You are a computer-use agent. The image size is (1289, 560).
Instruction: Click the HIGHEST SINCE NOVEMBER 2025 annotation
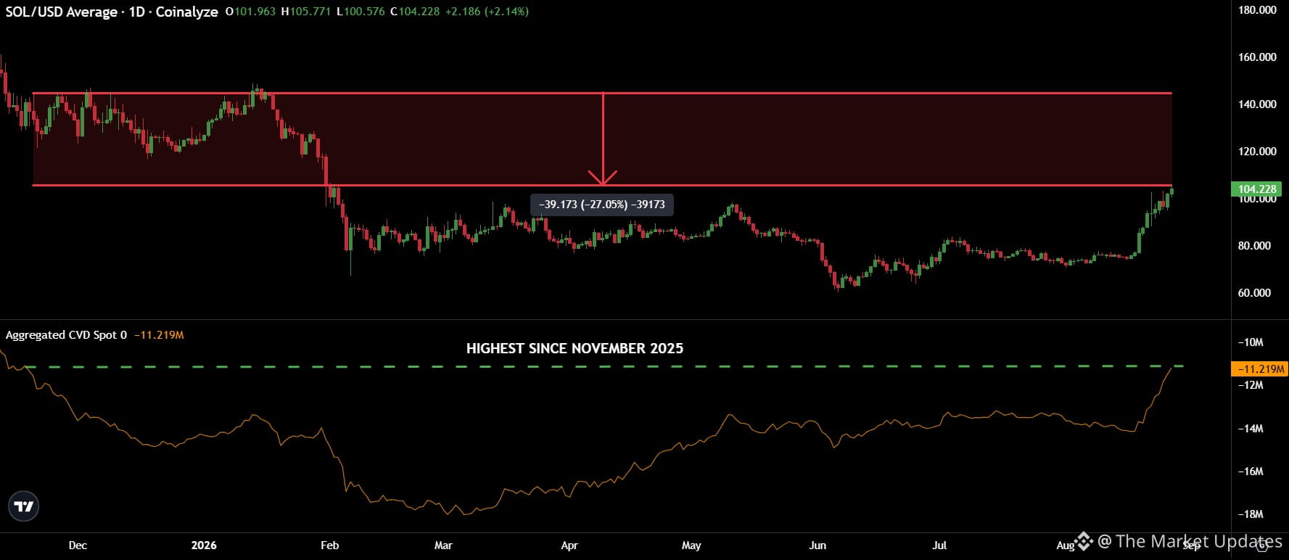pos(575,348)
